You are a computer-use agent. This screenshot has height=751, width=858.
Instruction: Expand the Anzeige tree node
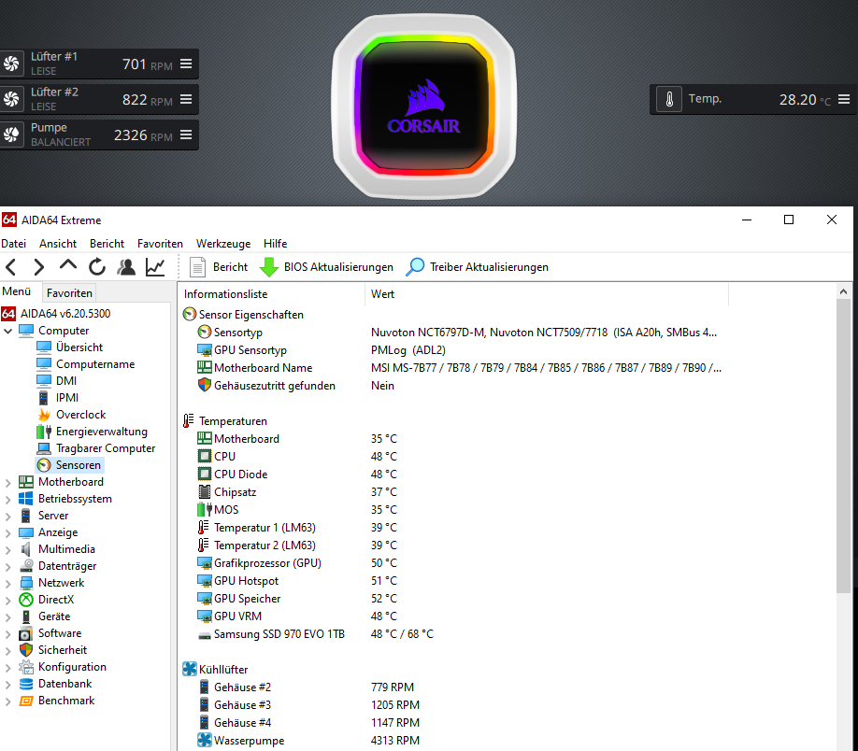7,533
